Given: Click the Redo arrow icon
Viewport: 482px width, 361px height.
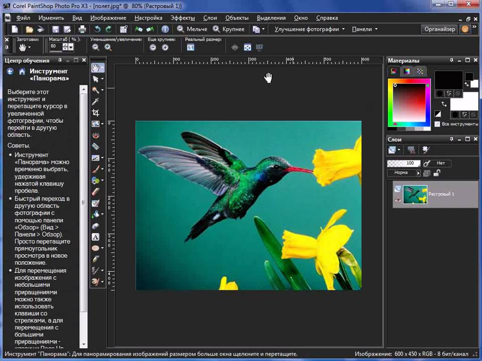Looking at the screenshot, I should [x=108, y=29].
